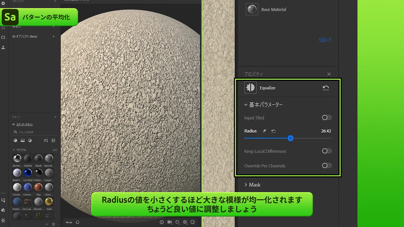Adjust the Radius slider handle
Screen dimensions: 404x227
[x=290, y=138]
